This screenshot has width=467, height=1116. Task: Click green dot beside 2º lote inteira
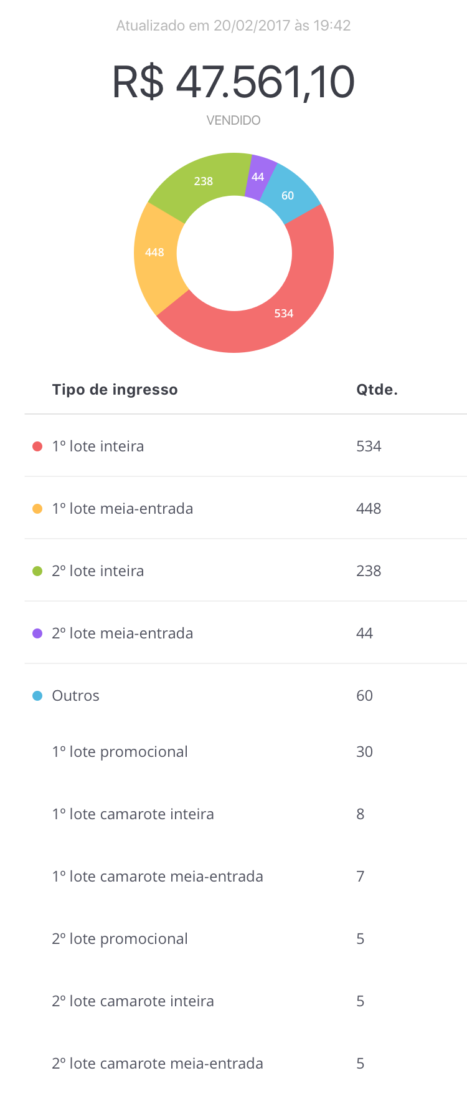tap(37, 571)
